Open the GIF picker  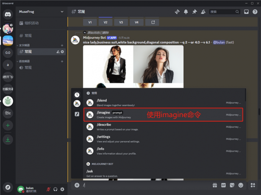click(223, 185)
